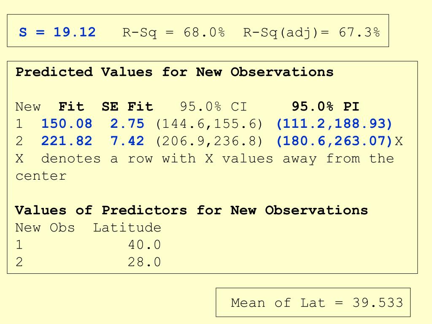The height and width of the screenshot is (324, 432).
Task: Click the Values of Predictors heading
Action: [x=192, y=210]
